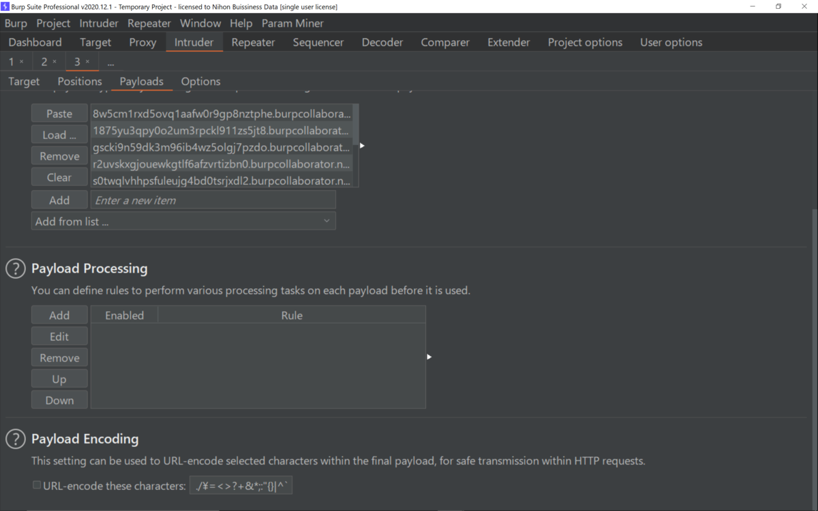Select payload starting 1875yu3qpy0o2um
818x511 pixels.
tap(222, 131)
